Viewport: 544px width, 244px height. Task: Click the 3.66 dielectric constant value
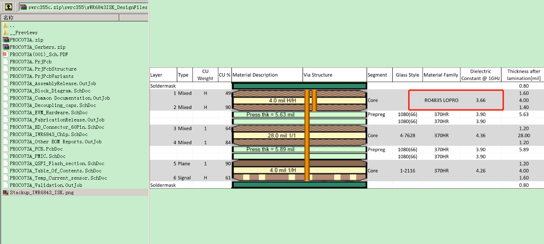point(481,100)
